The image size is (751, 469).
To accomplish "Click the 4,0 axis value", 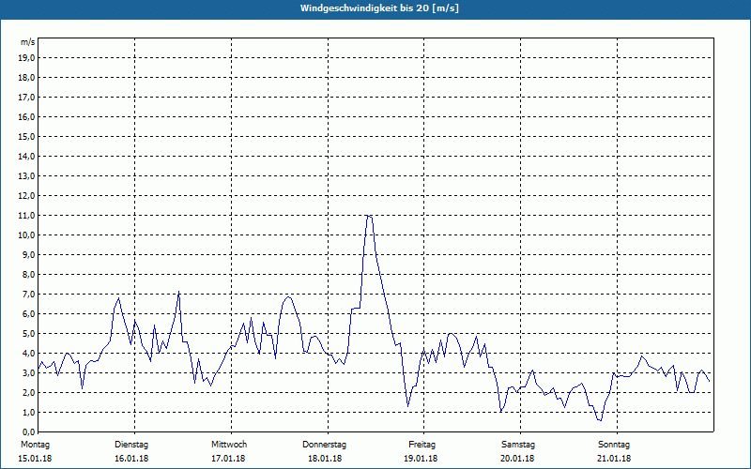I will tap(29, 354).
